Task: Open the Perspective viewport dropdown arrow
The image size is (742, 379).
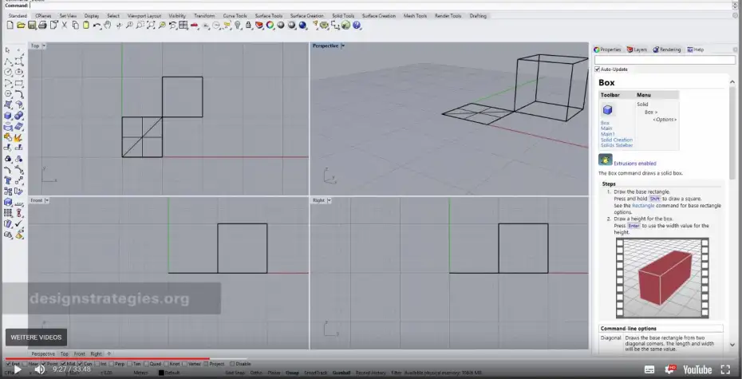Action: click(x=342, y=46)
